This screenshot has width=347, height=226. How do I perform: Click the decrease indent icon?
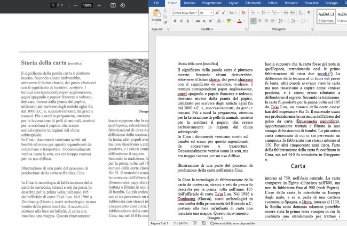pyautogui.click(x=286, y=13)
